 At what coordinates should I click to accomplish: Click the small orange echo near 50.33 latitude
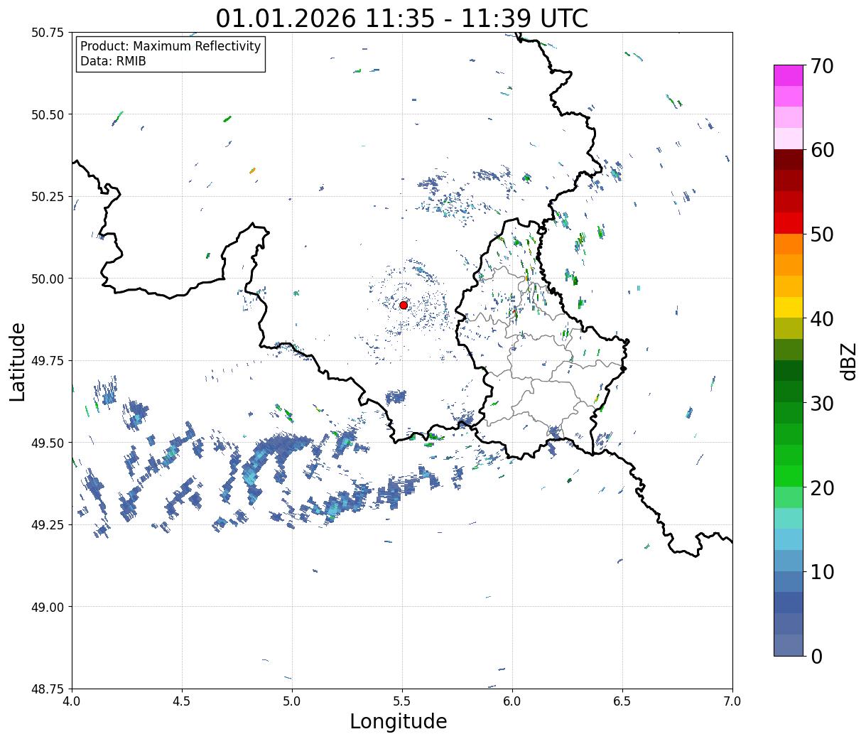pos(252,171)
